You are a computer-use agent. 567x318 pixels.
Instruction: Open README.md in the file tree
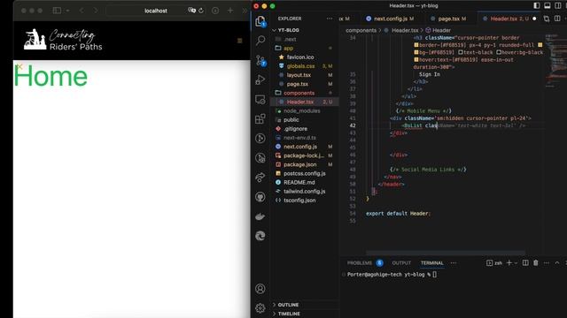pos(305,183)
